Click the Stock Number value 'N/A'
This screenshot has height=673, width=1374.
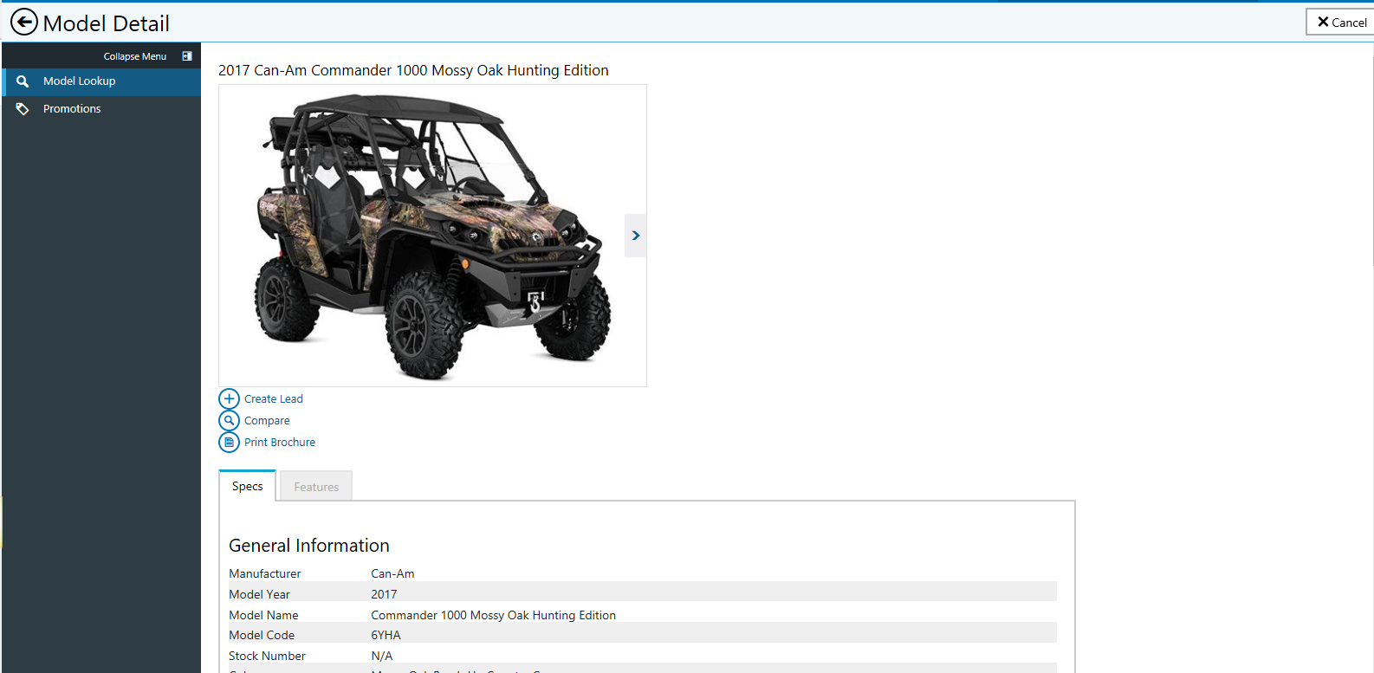(382, 656)
